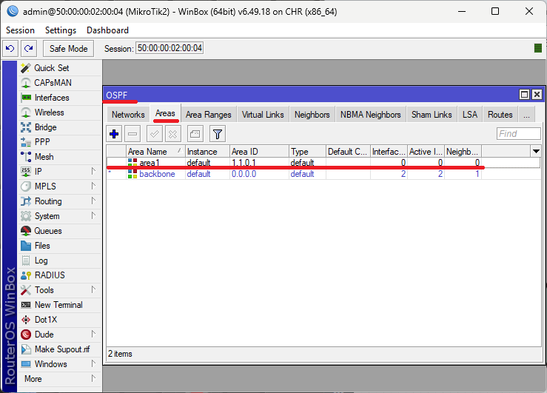
Task: Open the column chooser dropdown arrow
Action: point(536,151)
